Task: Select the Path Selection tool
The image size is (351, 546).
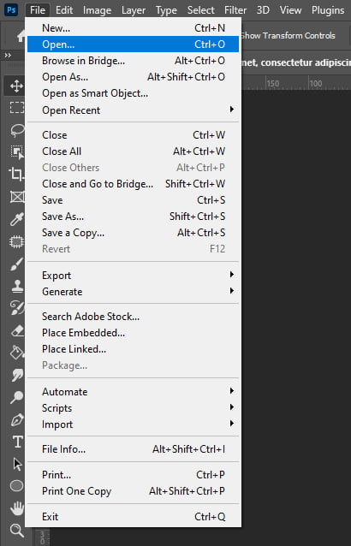Action: (x=17, y=464)
